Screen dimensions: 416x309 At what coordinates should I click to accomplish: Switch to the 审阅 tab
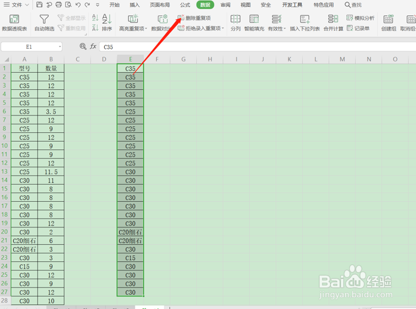(225, 5)
